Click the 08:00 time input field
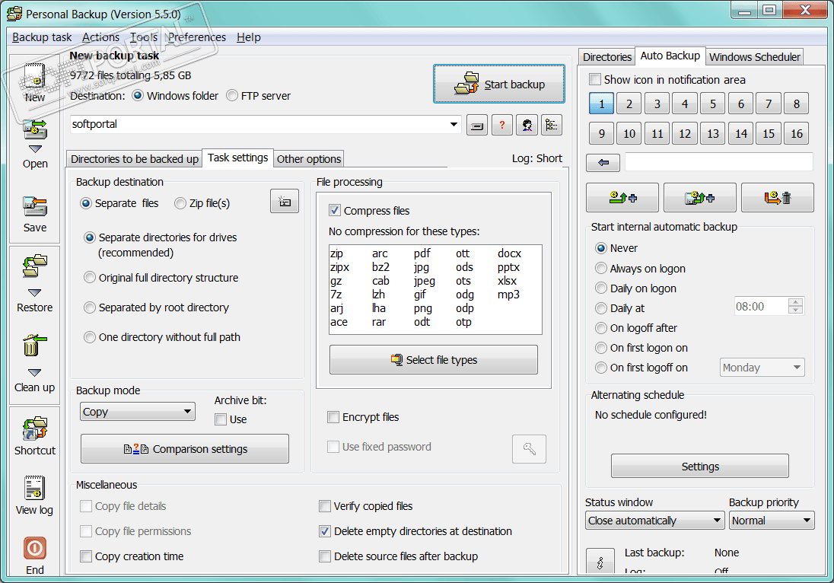834x583 pixels. click(x=761, y=307)
